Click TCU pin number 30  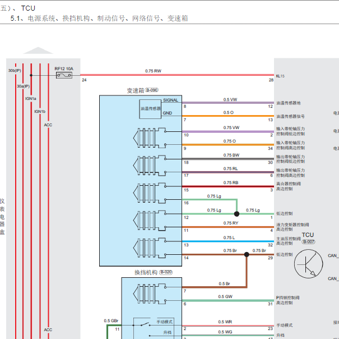click(270, 162)
